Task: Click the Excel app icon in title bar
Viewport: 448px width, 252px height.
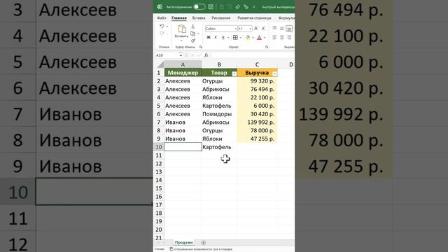Action: 160,6
